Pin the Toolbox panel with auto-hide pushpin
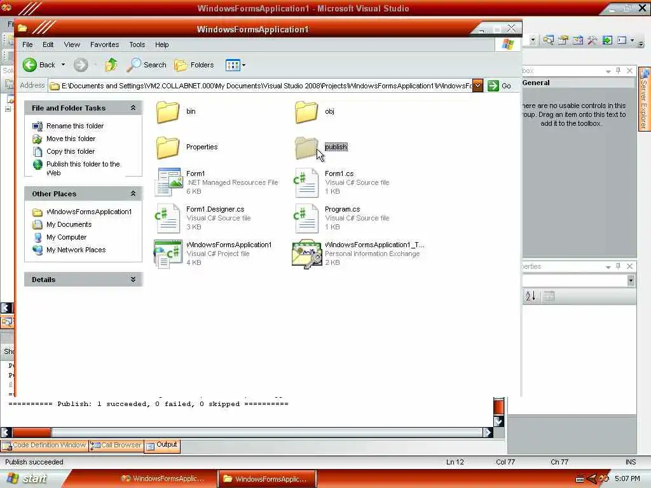 tap(618, 71)
